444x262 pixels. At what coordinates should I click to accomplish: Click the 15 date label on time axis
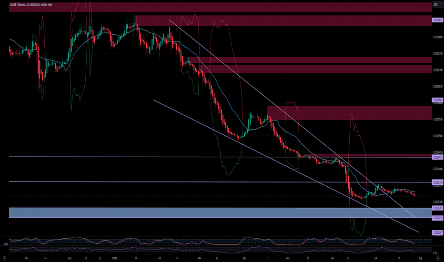coord(308,258)
